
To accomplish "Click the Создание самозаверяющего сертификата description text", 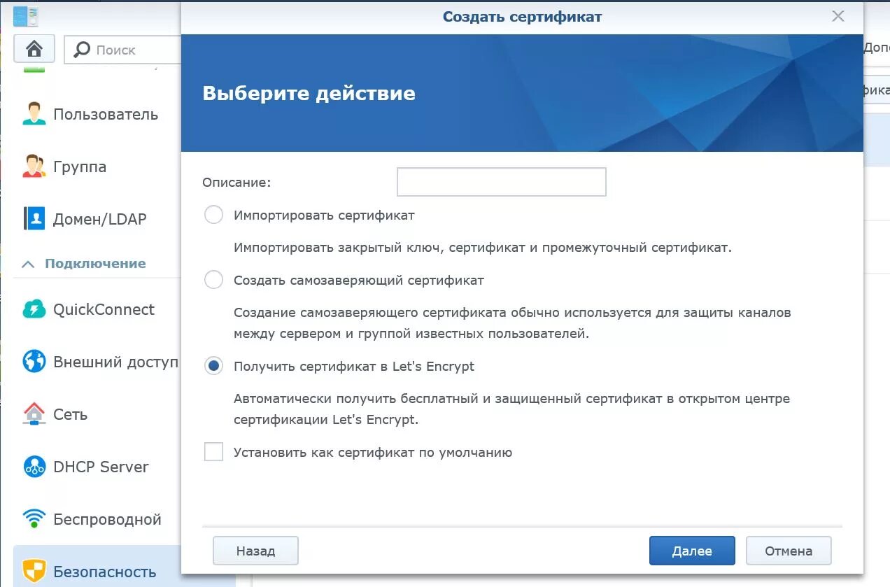I will 512,323.
